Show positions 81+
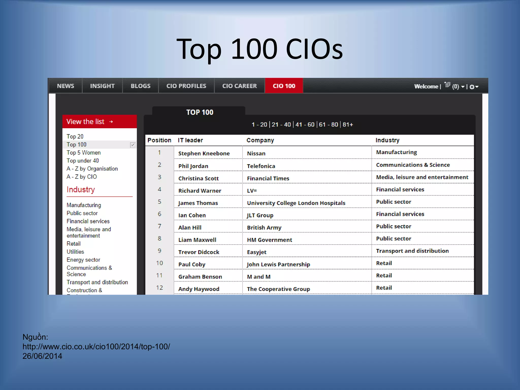 pos(348,125)
